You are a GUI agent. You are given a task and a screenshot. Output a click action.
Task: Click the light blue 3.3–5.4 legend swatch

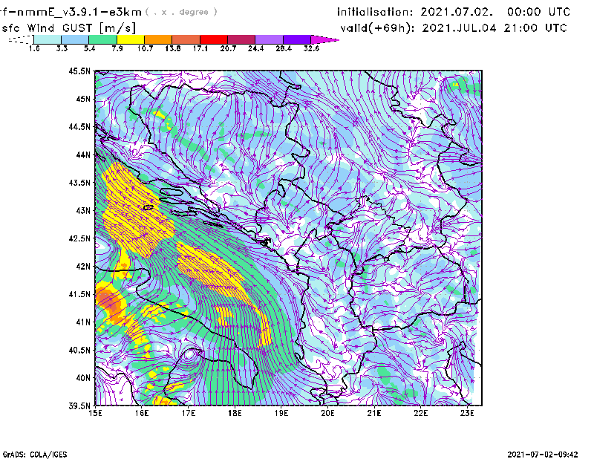click(x=75, y=39)
